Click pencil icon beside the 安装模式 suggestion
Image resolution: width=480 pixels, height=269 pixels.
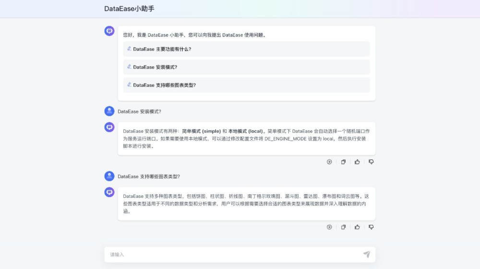pos(129,67)
